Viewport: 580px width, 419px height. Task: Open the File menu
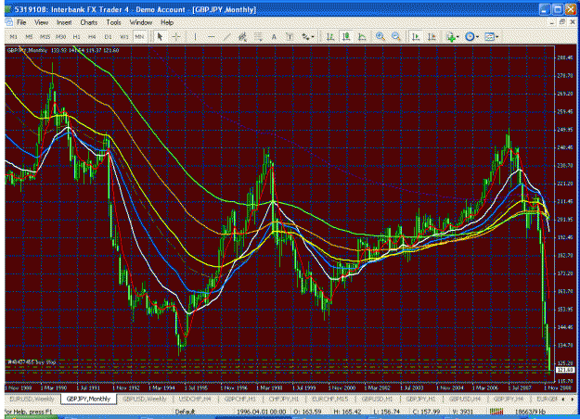[x=21, y=22]
